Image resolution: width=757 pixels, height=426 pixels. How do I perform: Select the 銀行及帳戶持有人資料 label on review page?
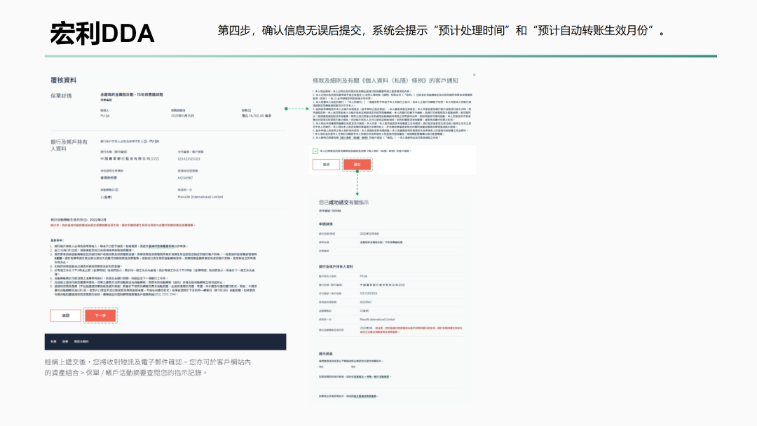69,145
